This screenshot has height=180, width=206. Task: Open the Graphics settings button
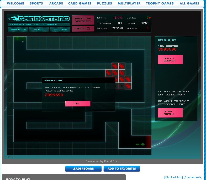[18, 30]
